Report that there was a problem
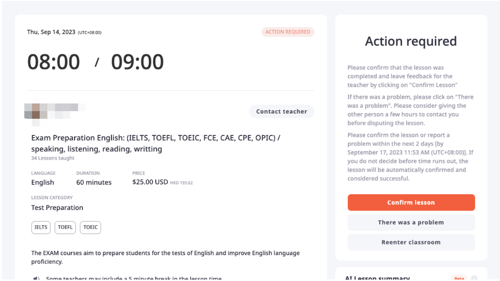The height and width of the screenshot is (281, 500). 411,222
